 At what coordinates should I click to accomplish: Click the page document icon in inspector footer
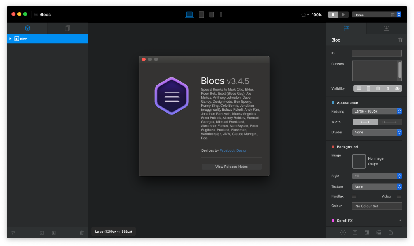(x=391, y=233)
